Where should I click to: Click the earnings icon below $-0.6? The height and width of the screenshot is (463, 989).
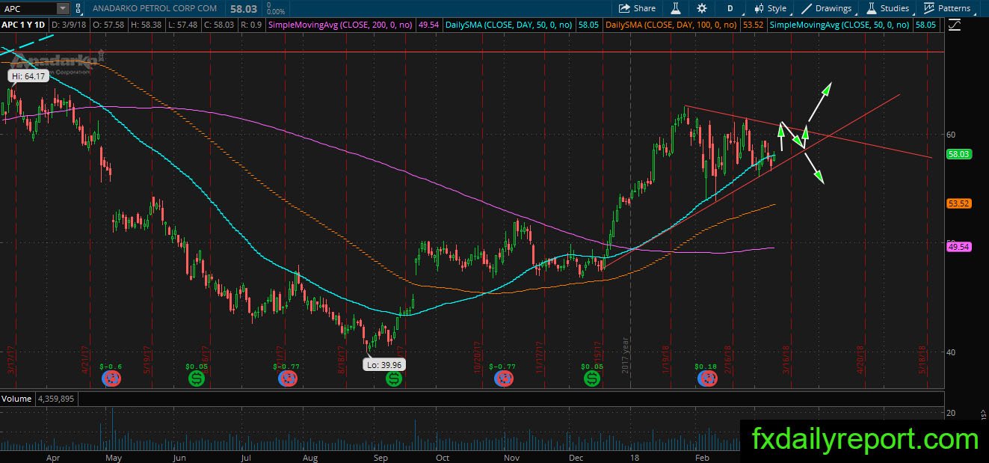(111, 379)
